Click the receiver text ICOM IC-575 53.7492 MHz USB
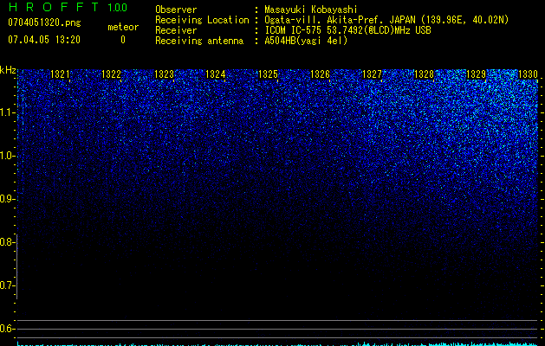Image resolution: width=545 pixels, height=346 pixels. click(x=347, y=30)
